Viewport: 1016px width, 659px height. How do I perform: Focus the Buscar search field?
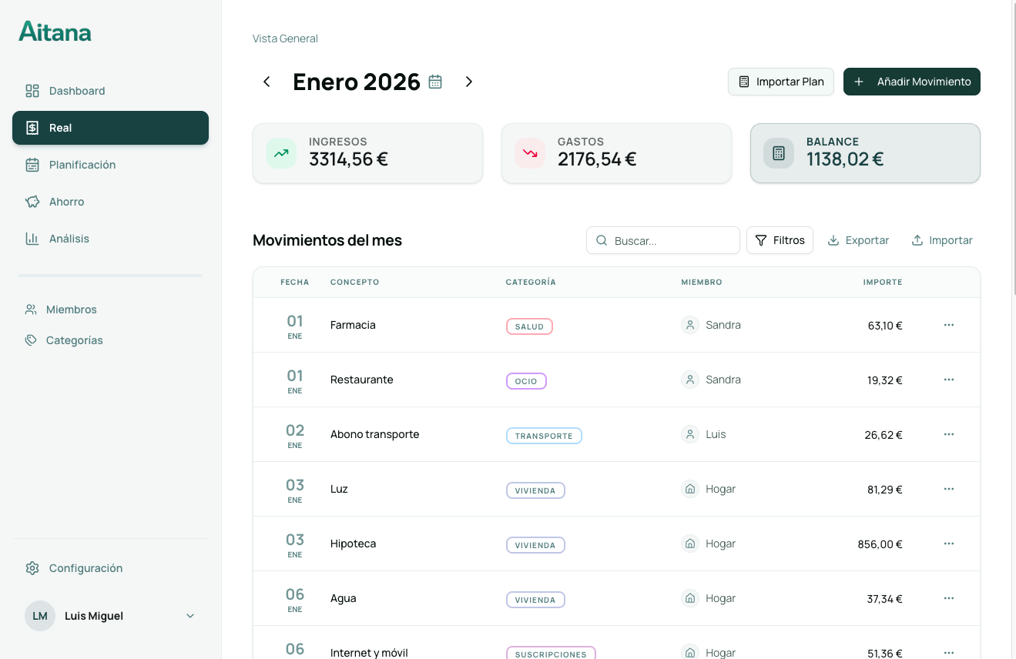click(x=670, y=240)
